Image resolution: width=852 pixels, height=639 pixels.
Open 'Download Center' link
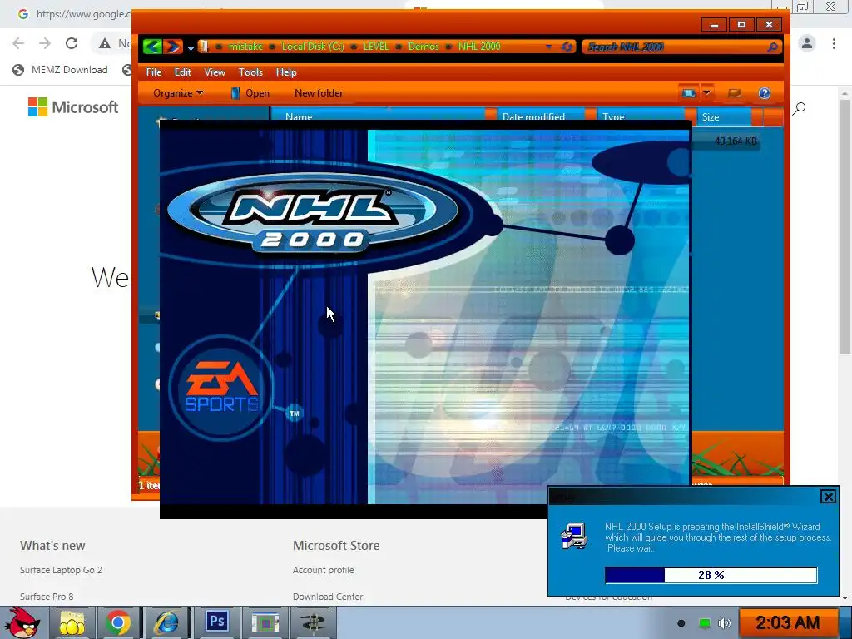pos(328,597)
